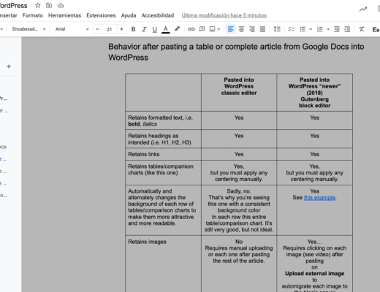Open the Accesibilidad menu

coord(158,15)
